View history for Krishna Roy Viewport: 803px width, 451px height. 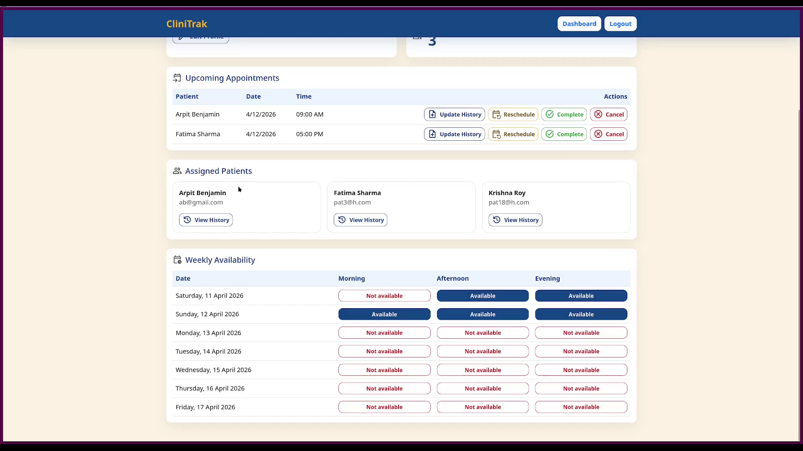click(515, 220)
